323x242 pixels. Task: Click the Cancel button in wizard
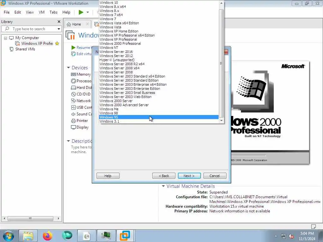tap(215, 176)
